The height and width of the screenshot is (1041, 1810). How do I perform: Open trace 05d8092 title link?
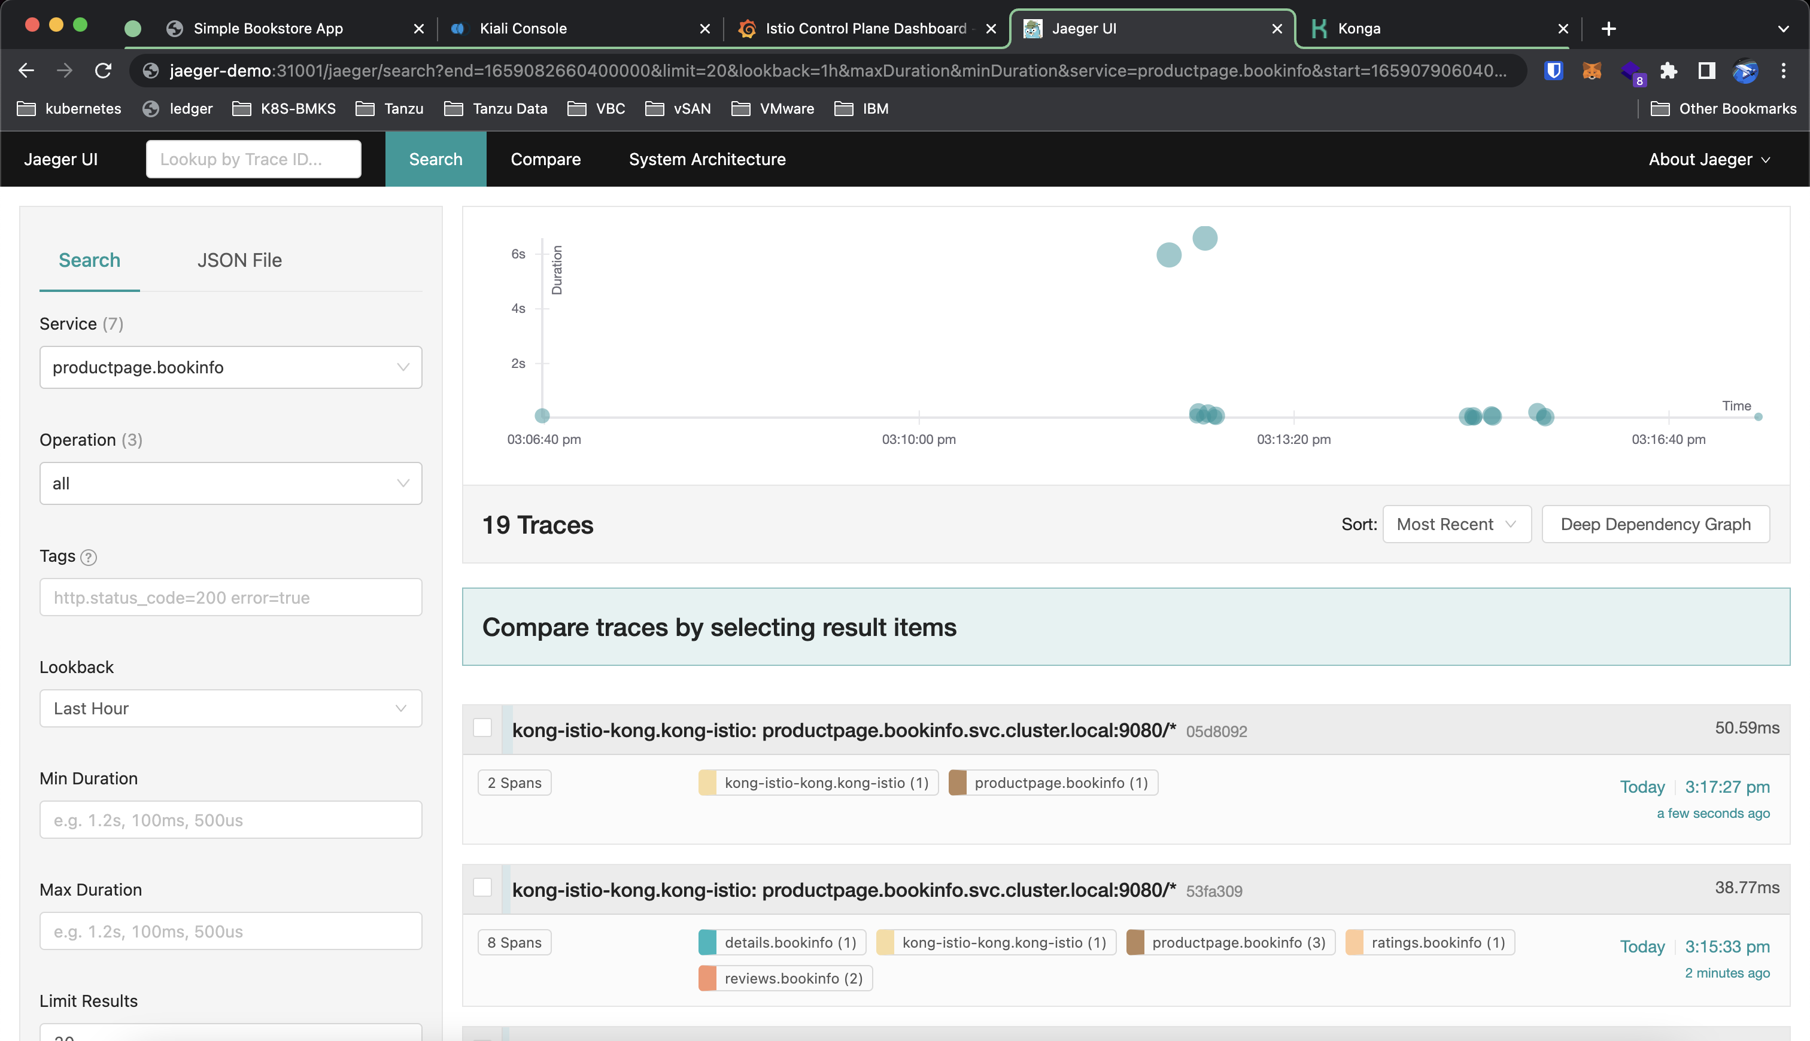(844, 730)
